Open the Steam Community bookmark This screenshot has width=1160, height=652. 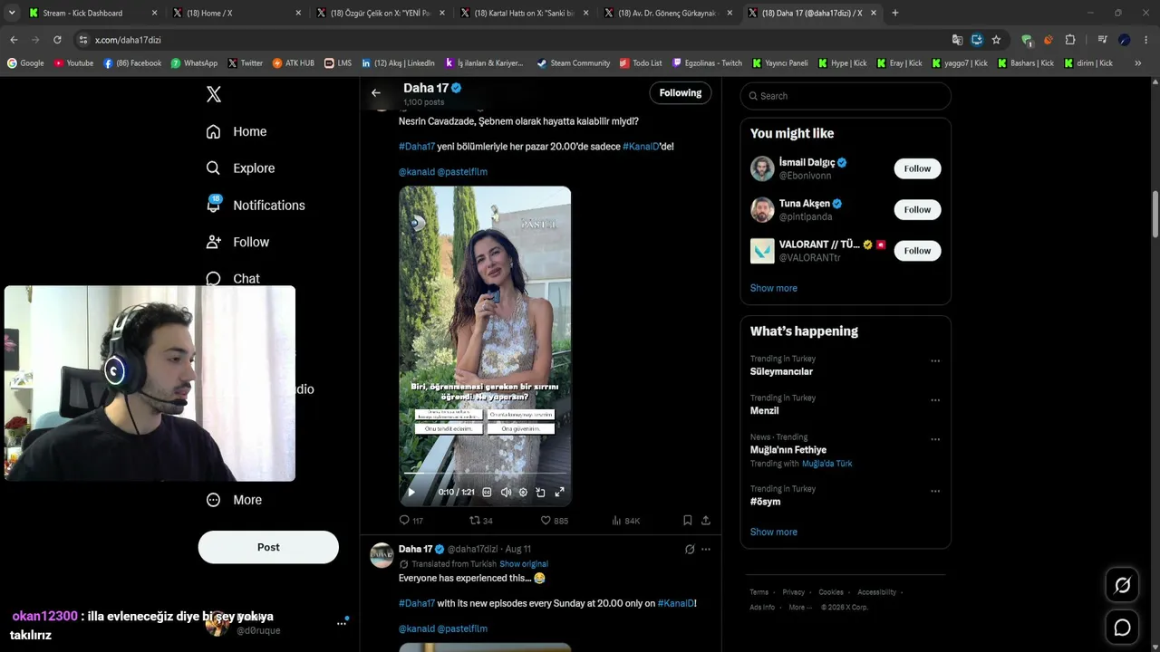click(573, 63)
